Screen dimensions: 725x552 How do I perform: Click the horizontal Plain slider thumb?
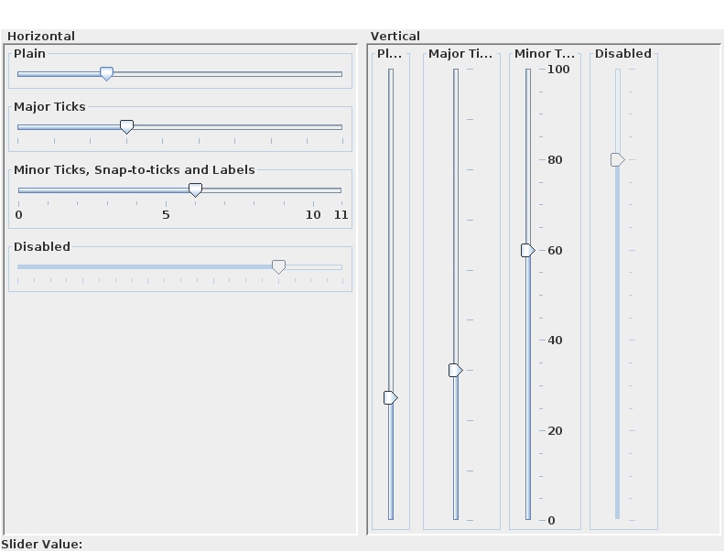click(x=106, y=74)
